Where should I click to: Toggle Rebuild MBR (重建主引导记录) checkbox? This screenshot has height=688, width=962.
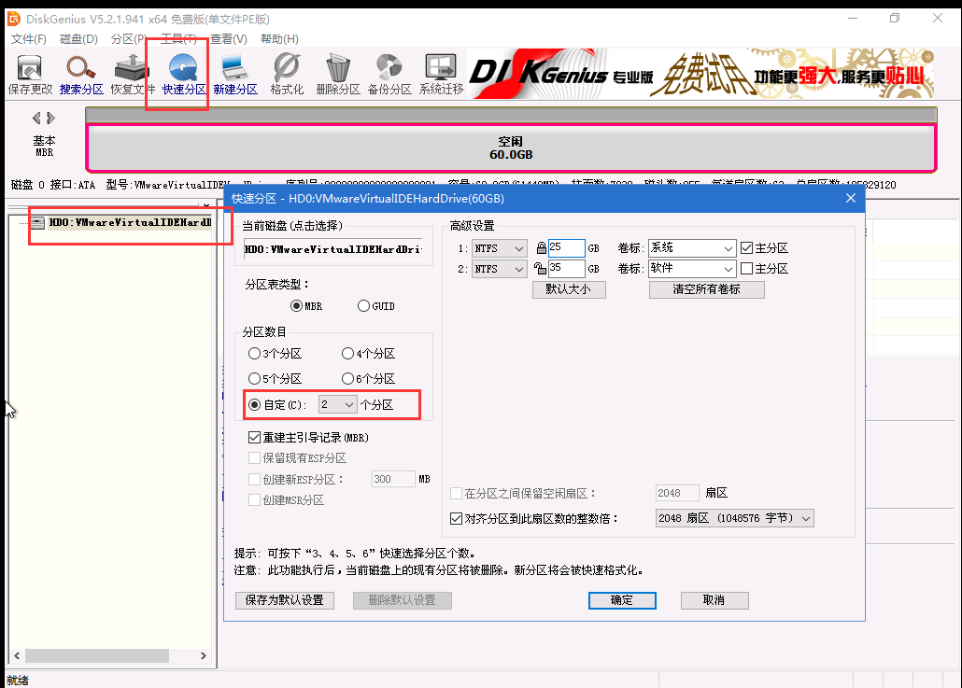click(254, 437)
